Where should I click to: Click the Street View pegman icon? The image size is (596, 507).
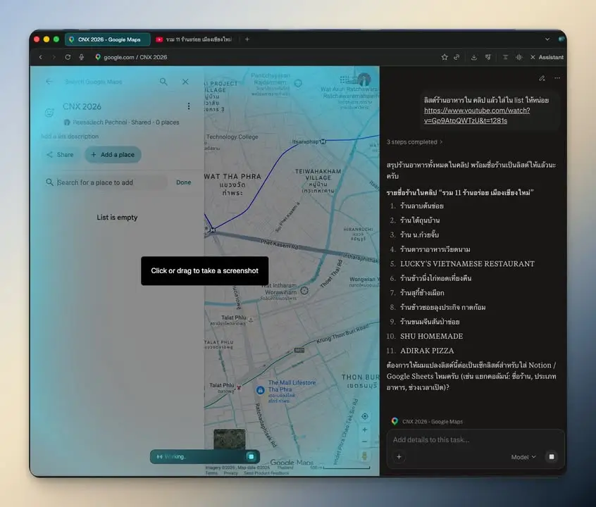[x=364, y=456]
